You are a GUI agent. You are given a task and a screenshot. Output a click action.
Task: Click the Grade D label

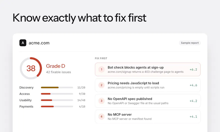(x=56, y=66)
